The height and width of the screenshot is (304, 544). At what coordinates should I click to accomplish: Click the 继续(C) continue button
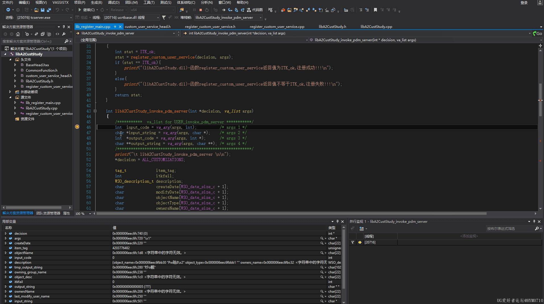coord(86,10)
